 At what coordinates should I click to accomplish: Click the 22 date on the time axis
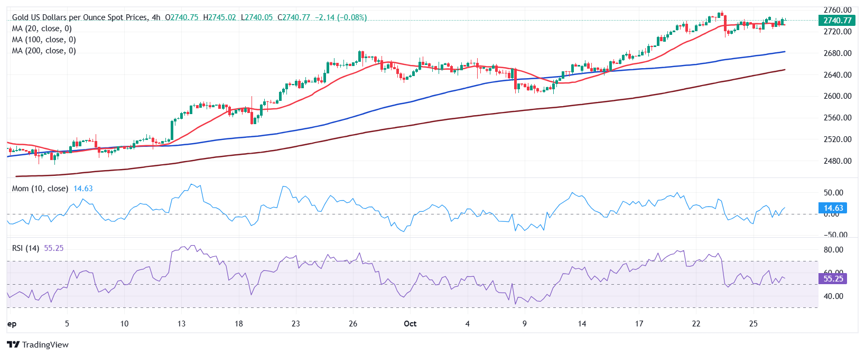click(696, 324)
